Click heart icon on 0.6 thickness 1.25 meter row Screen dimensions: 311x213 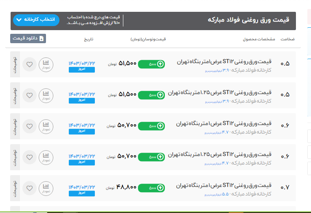pyautogui.click(x=29, y=157)
